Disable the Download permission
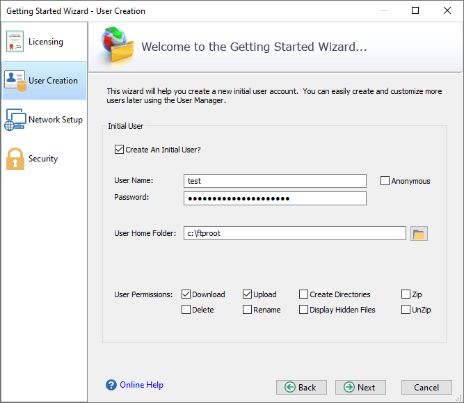 click(x=186, y=294)
